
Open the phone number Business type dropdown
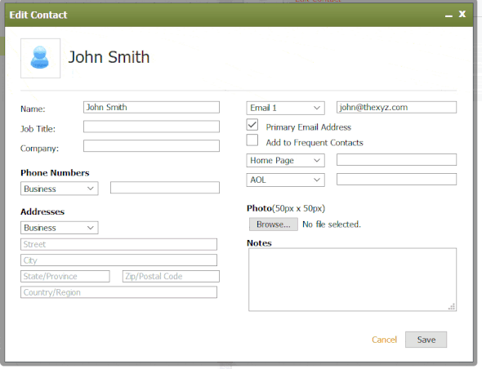[60, 189]
